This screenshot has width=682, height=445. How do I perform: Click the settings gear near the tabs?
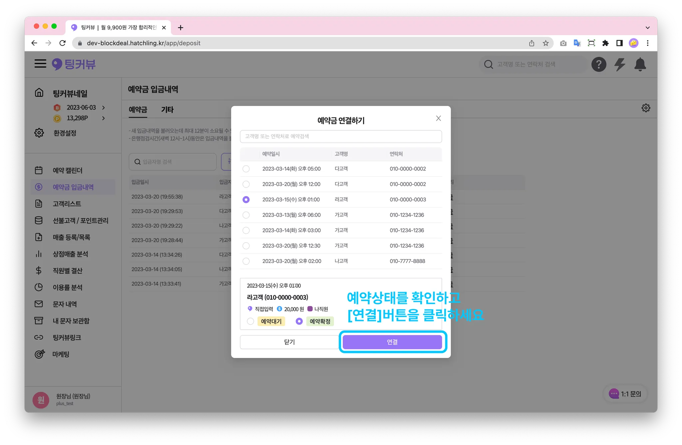pos(646,108)
